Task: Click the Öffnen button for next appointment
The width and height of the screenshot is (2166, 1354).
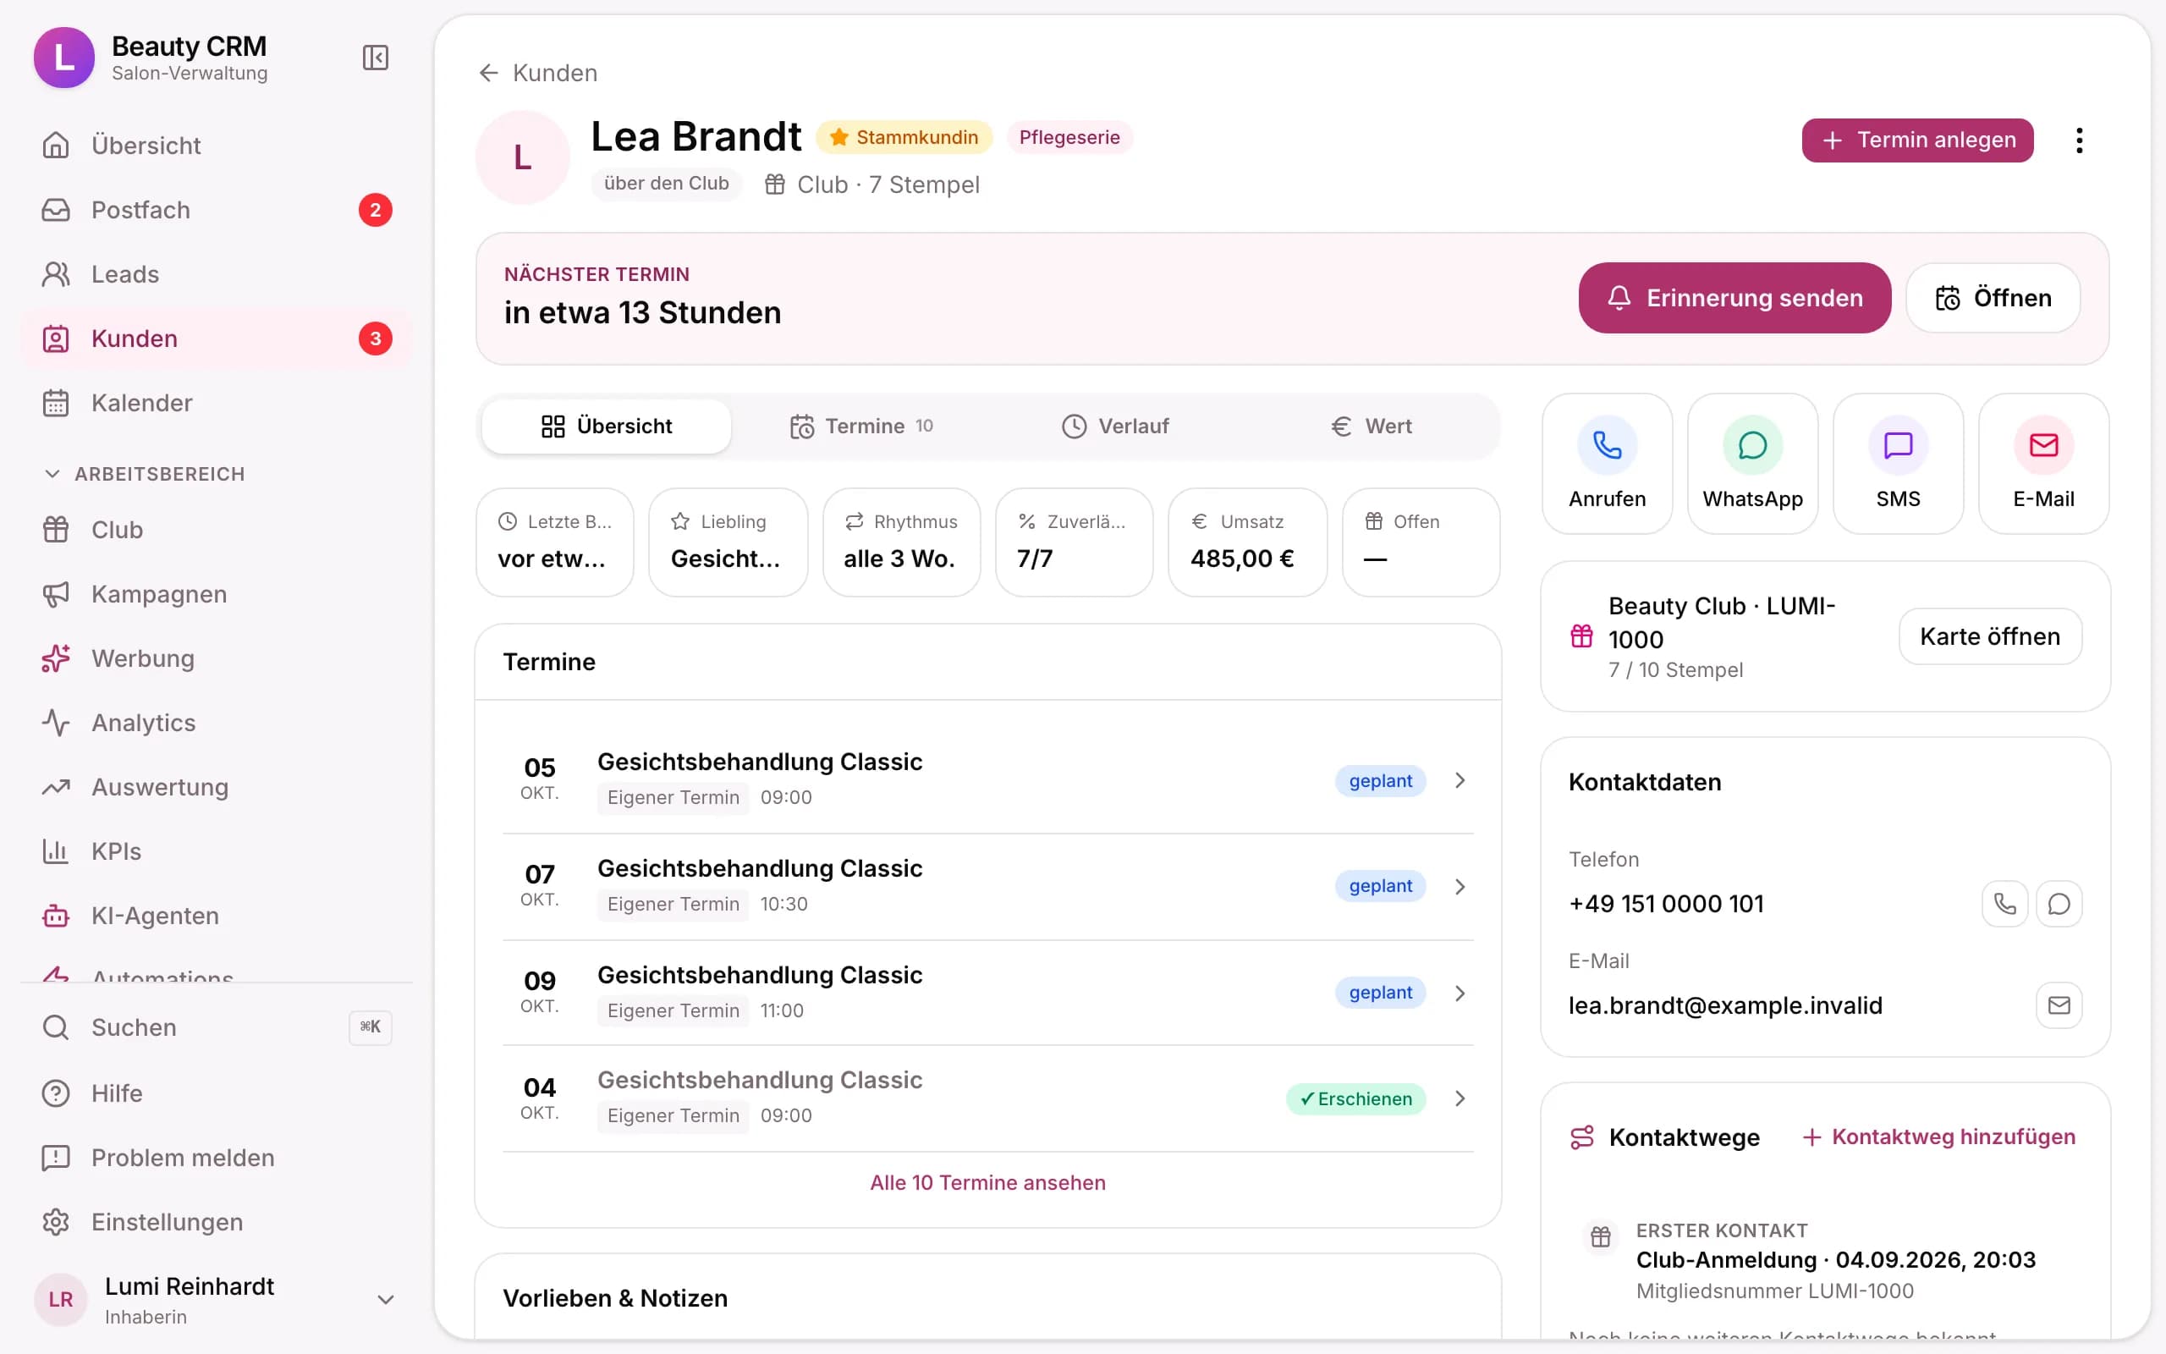Action: 1993,298
